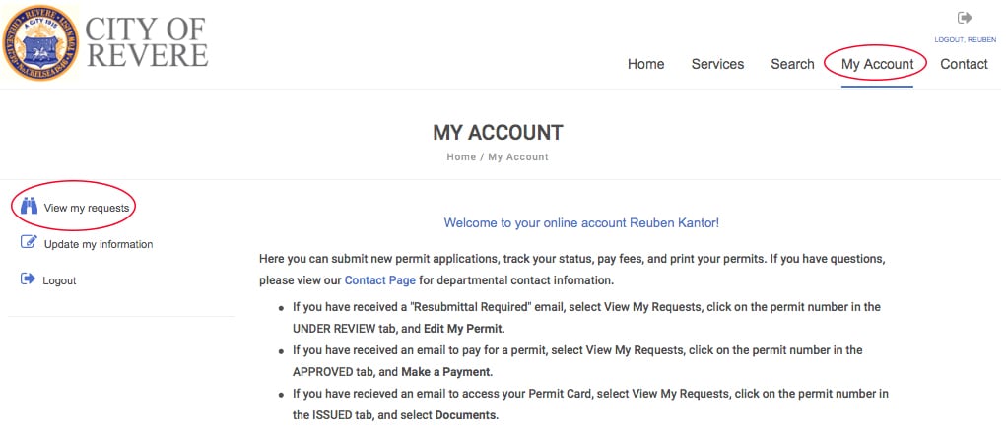Open the Contact navigation item
This screenshot has height=434, width=1006.
coord(964,64)
